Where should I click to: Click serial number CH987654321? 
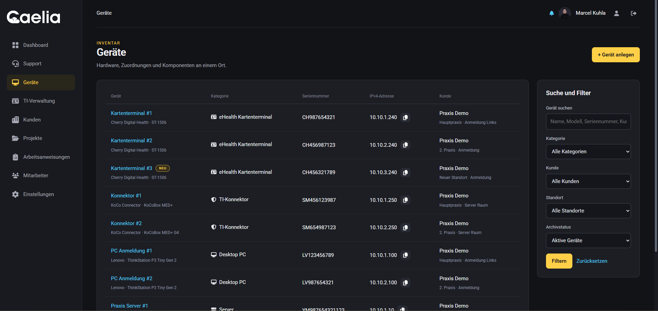[x=319, y=117]
